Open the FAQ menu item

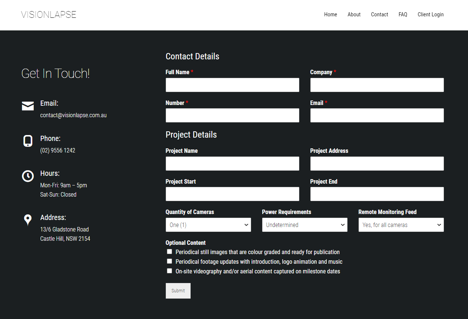pyautogui.click(x=403, y=15)
